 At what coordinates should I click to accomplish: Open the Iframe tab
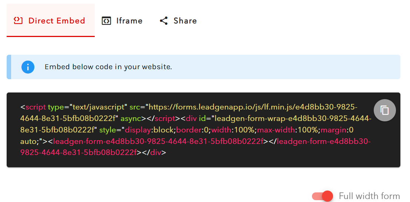(x=122, y=21)
